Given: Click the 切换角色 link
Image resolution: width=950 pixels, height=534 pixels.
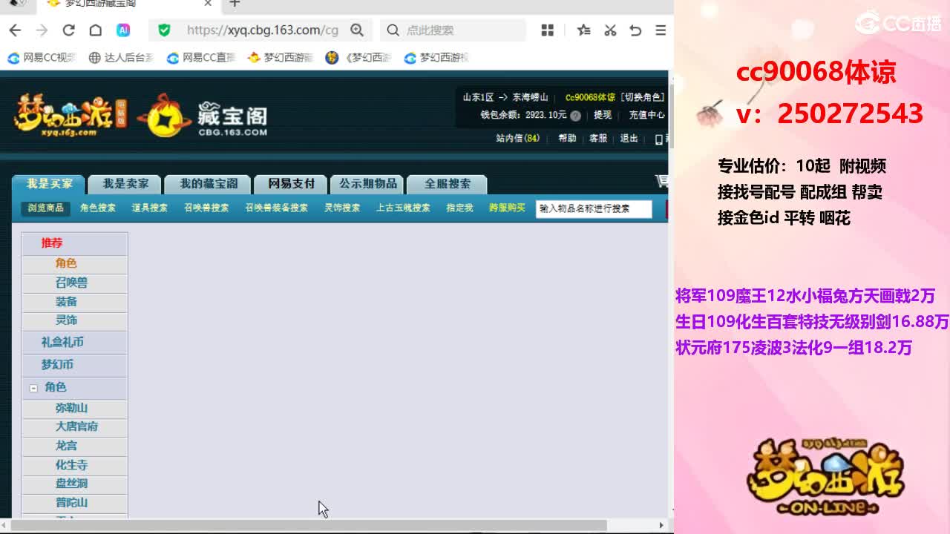Looking at the screenshot, I should [642, 97].
